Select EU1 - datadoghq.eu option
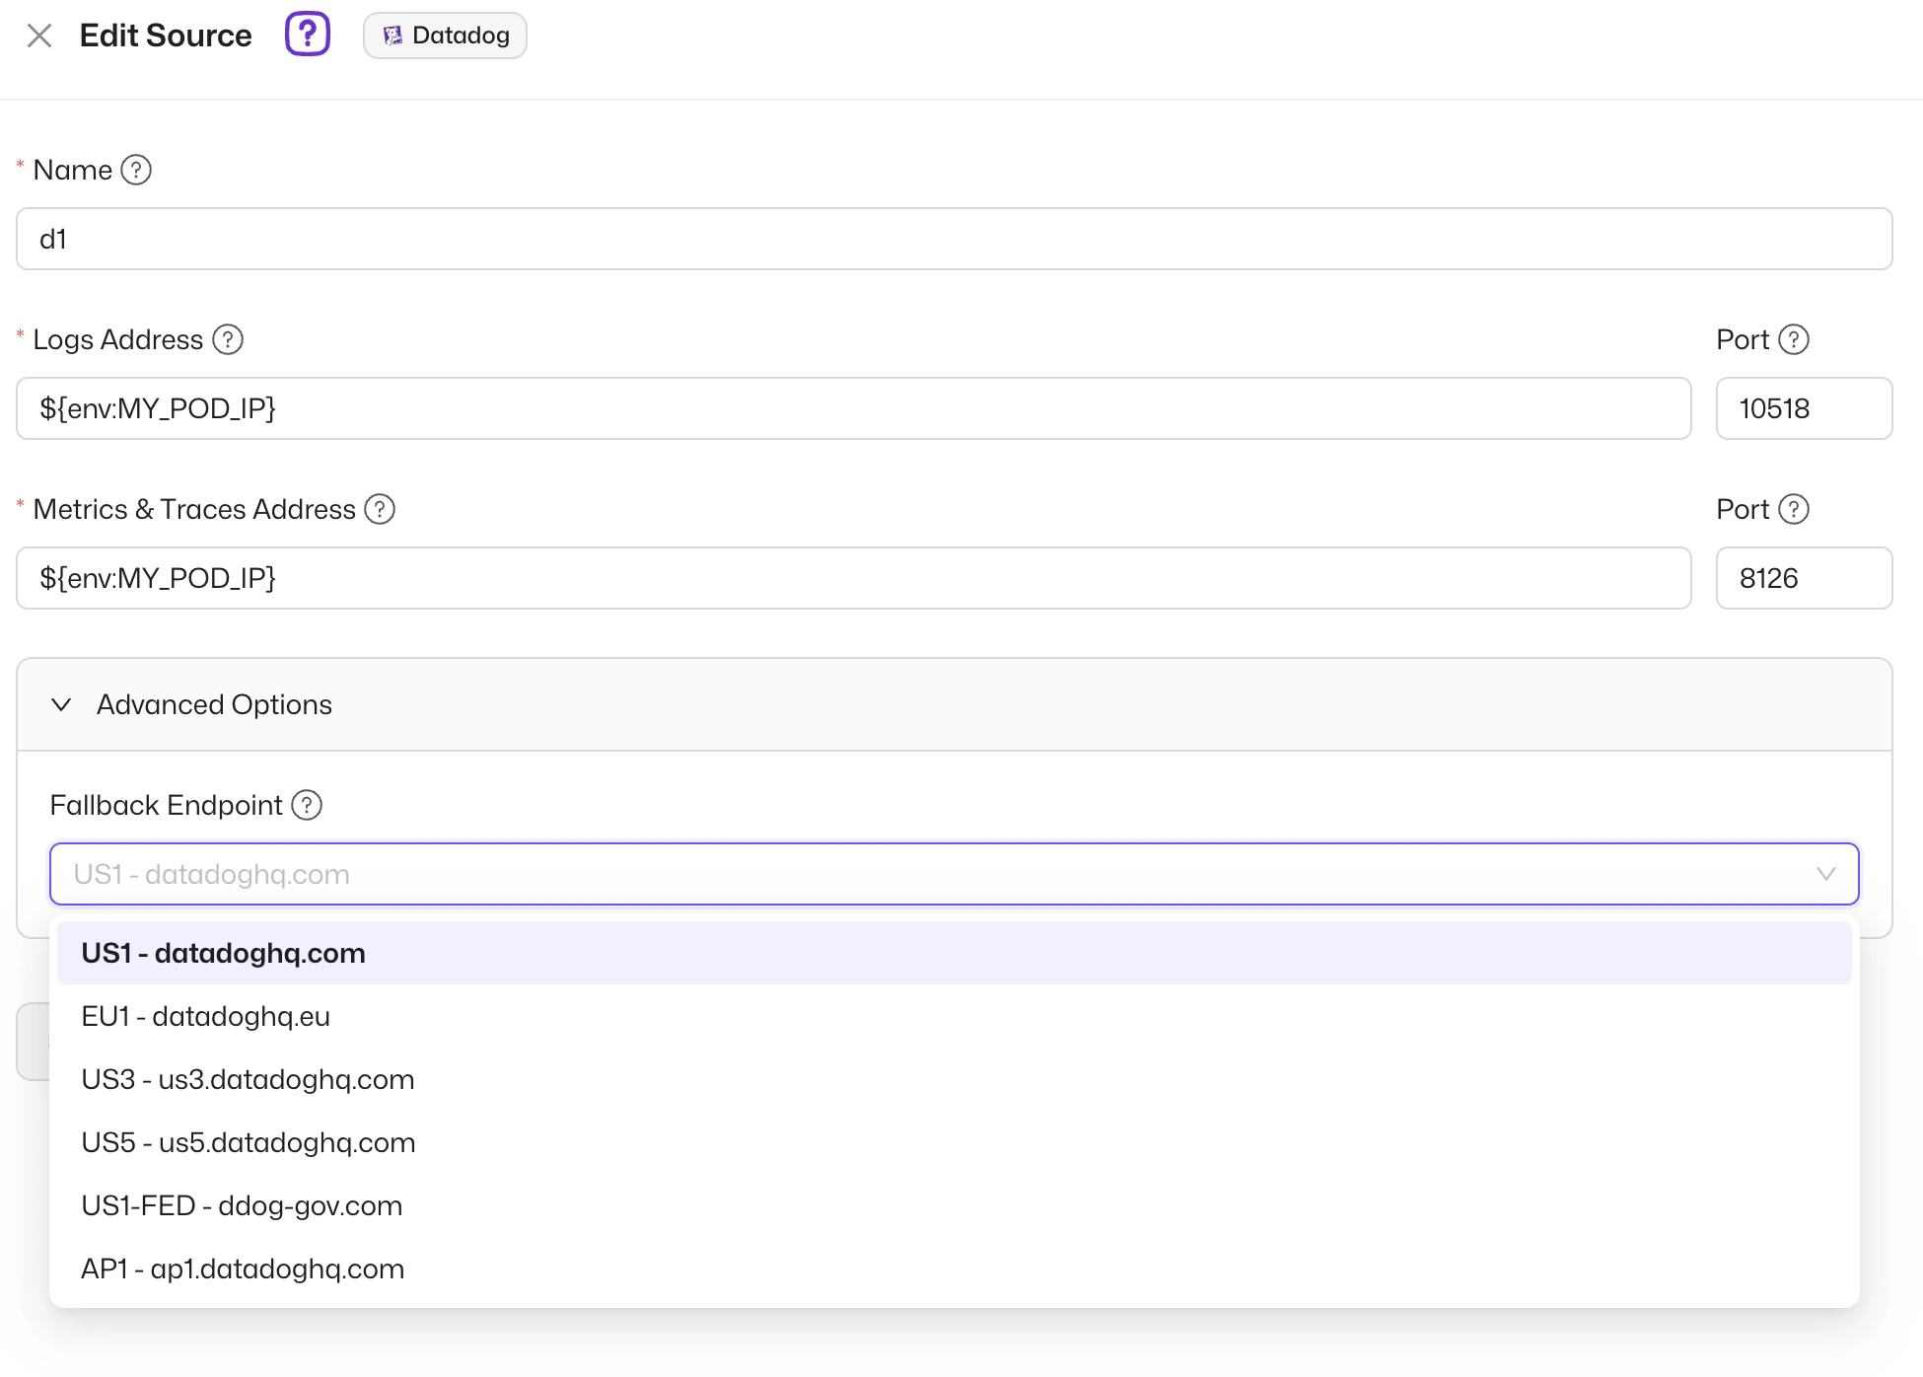 coord(205,1016)
